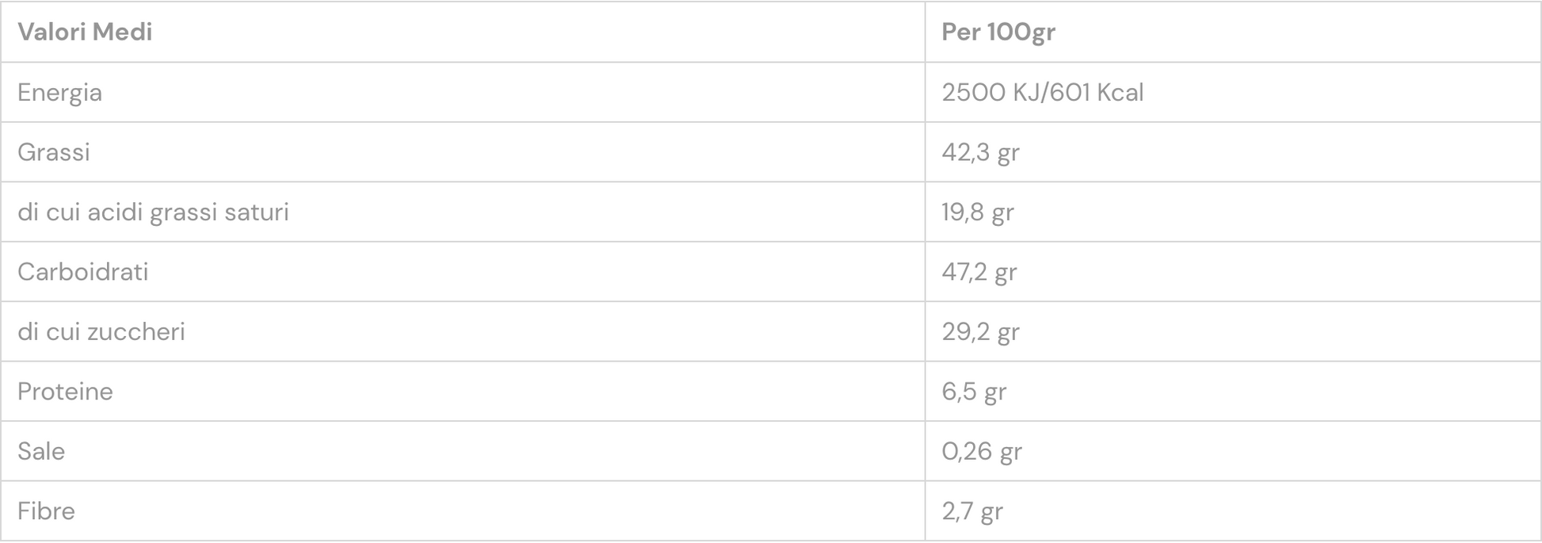Click the 2500 KJ/601 Kcal value

pos(1042,93)
